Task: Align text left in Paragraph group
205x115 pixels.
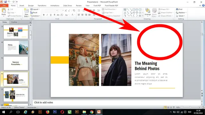Action: (x=79, y=15)
